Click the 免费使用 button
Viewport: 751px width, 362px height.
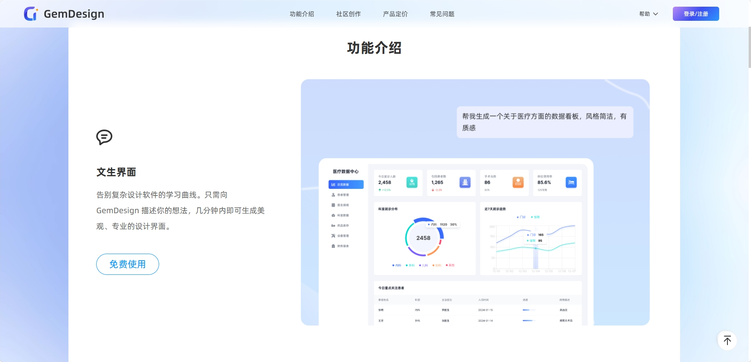tap(128, 264)
